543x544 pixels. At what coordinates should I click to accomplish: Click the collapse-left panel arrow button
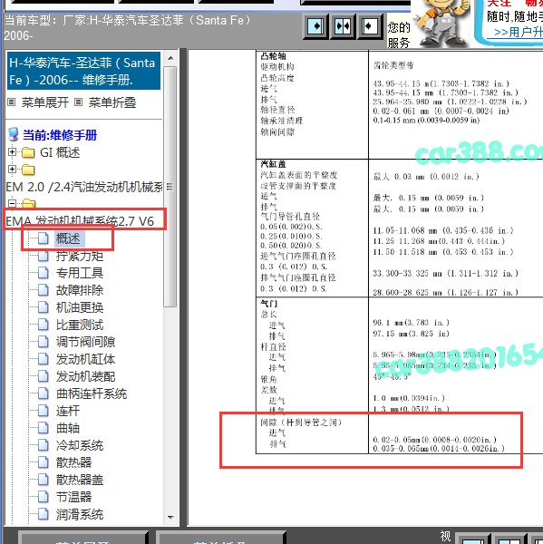369,26
